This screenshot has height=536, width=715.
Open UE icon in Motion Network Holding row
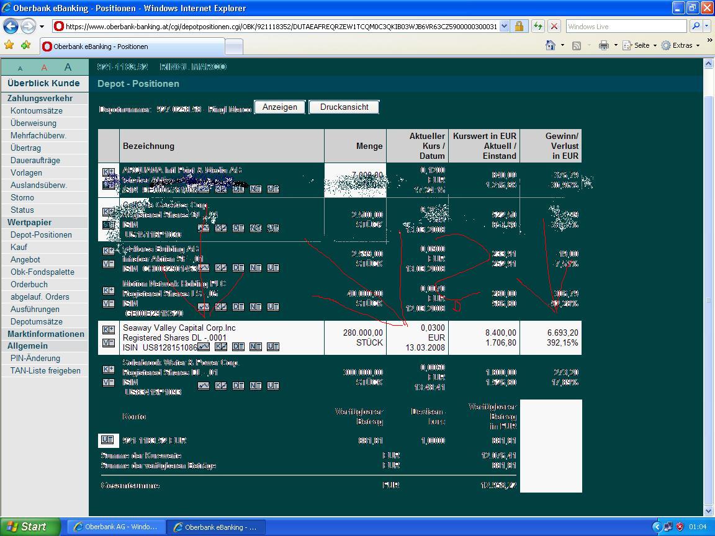pyautogui.click(x=273, y=306)
